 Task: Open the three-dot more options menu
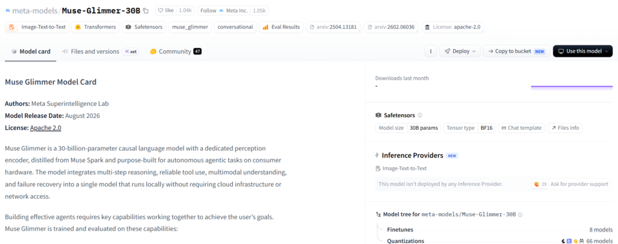tap(430, 51)
